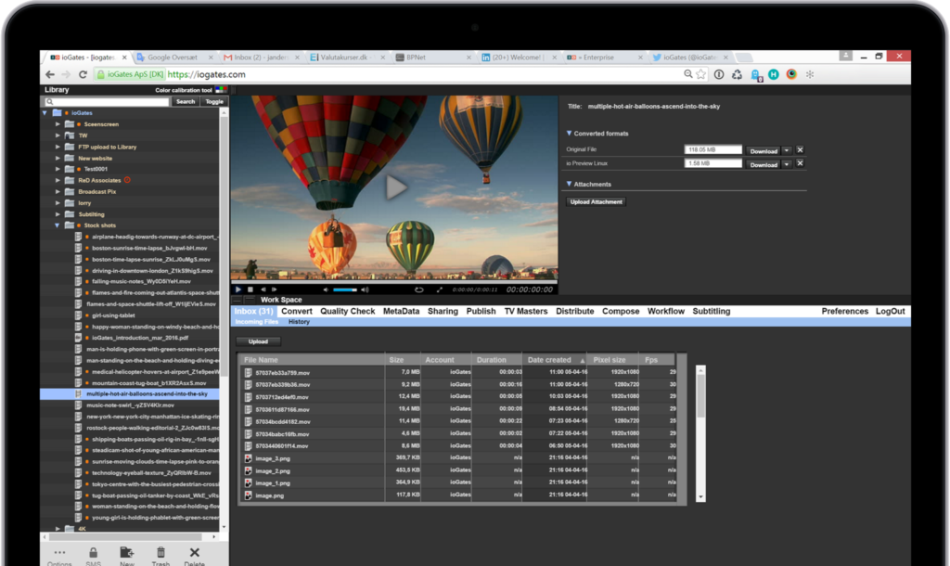The width and height of the screenshot is (950, 566).
Task: Collapse the Attachments section
Action: (570, 185)
